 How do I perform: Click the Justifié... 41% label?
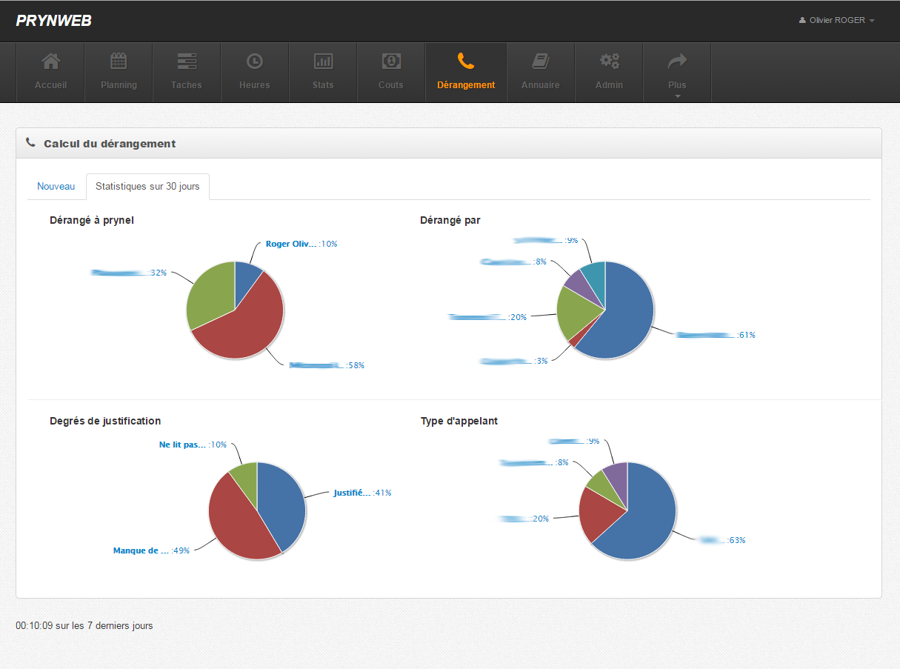(x=352, y=493)
